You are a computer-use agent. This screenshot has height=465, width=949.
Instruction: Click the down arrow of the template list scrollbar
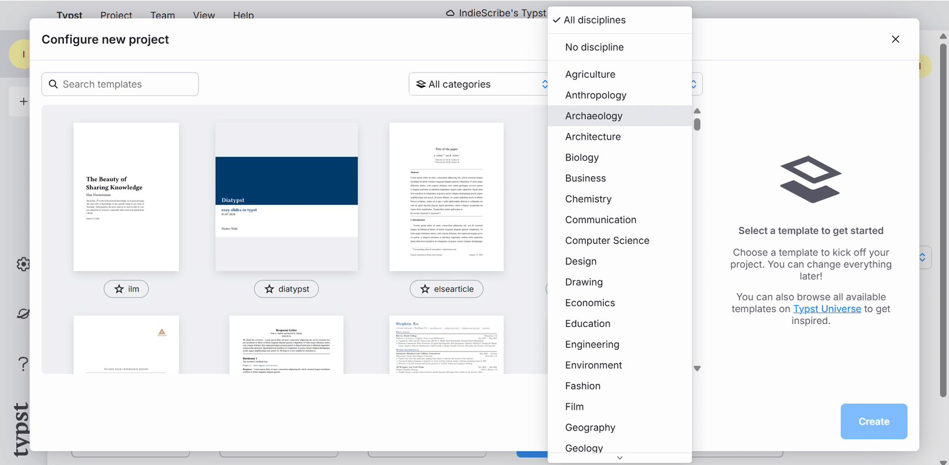pyautogui.click(x=697, y=368)
